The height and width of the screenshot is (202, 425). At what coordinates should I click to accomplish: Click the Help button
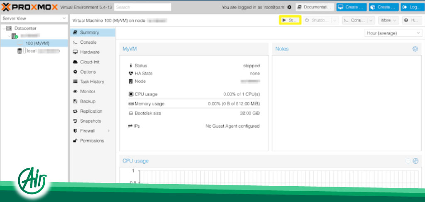(x=412, y=20)
